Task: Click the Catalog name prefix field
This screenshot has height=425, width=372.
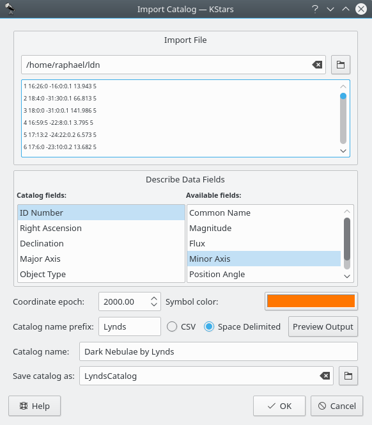Action: [130, 326]
